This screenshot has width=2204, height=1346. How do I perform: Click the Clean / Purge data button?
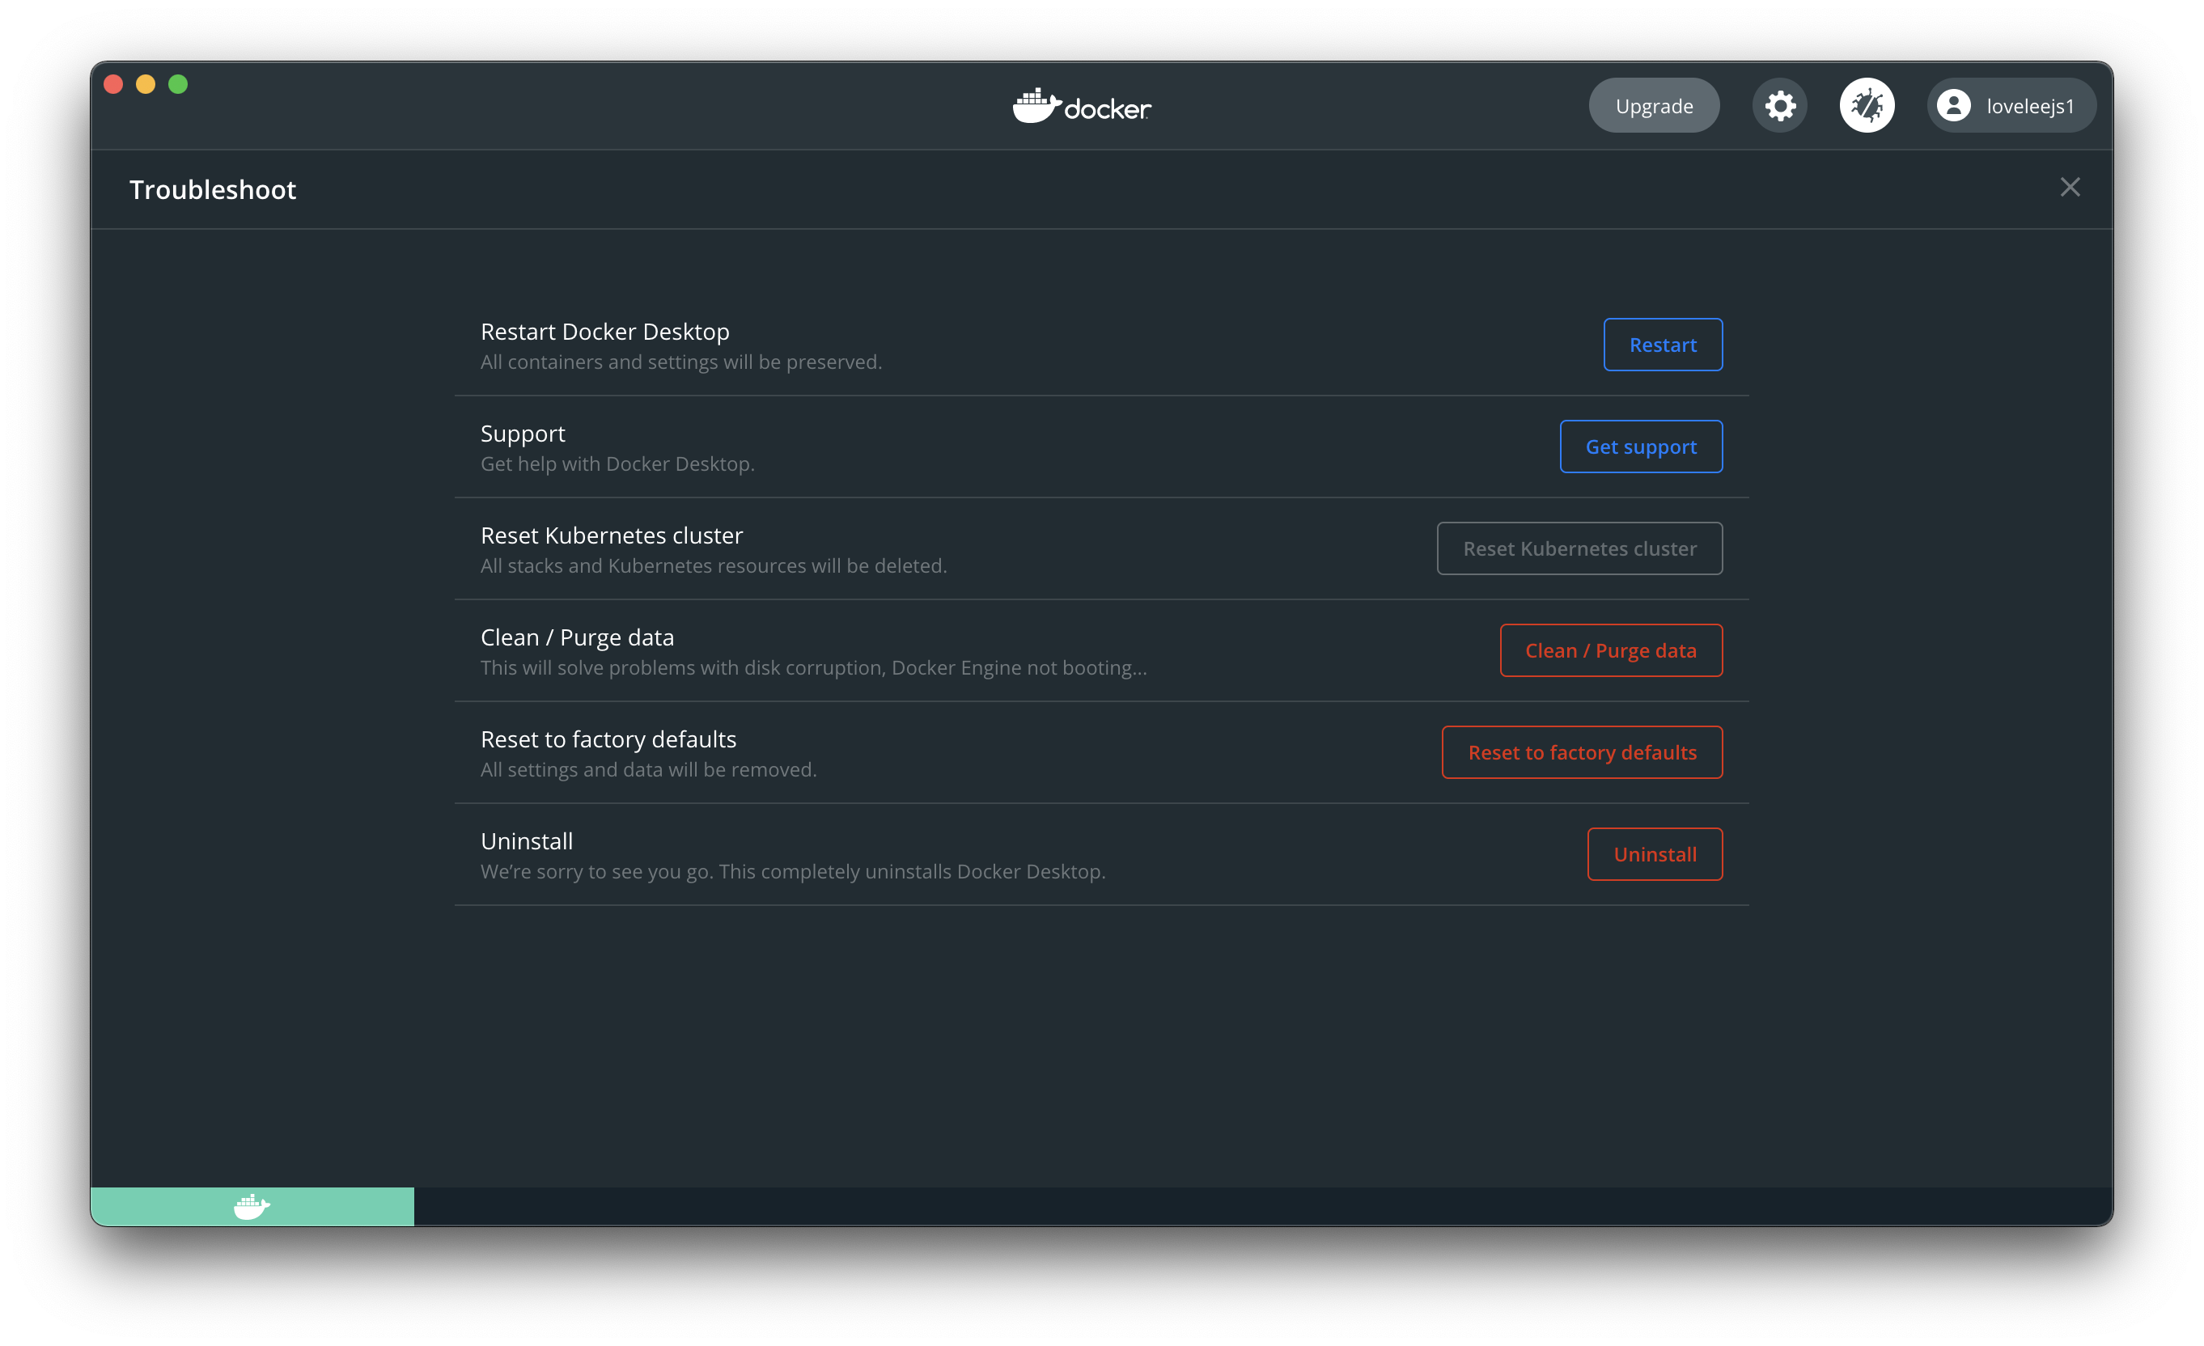pyautogui.click(x=1610, y=650)
